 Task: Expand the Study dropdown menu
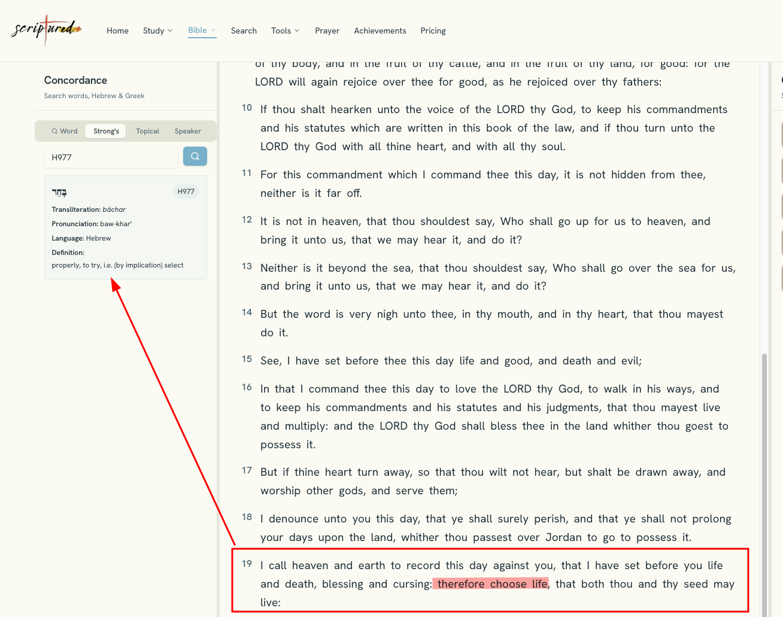click(x=157, y=31)
